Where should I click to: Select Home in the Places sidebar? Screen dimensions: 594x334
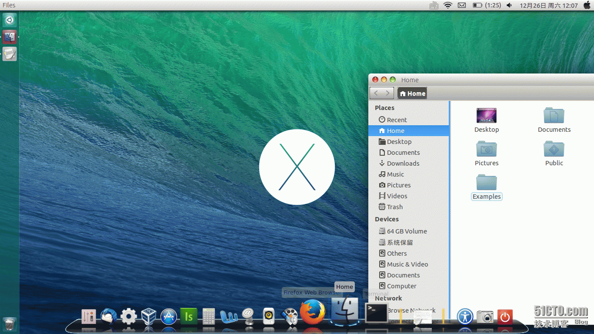(408, 130)
